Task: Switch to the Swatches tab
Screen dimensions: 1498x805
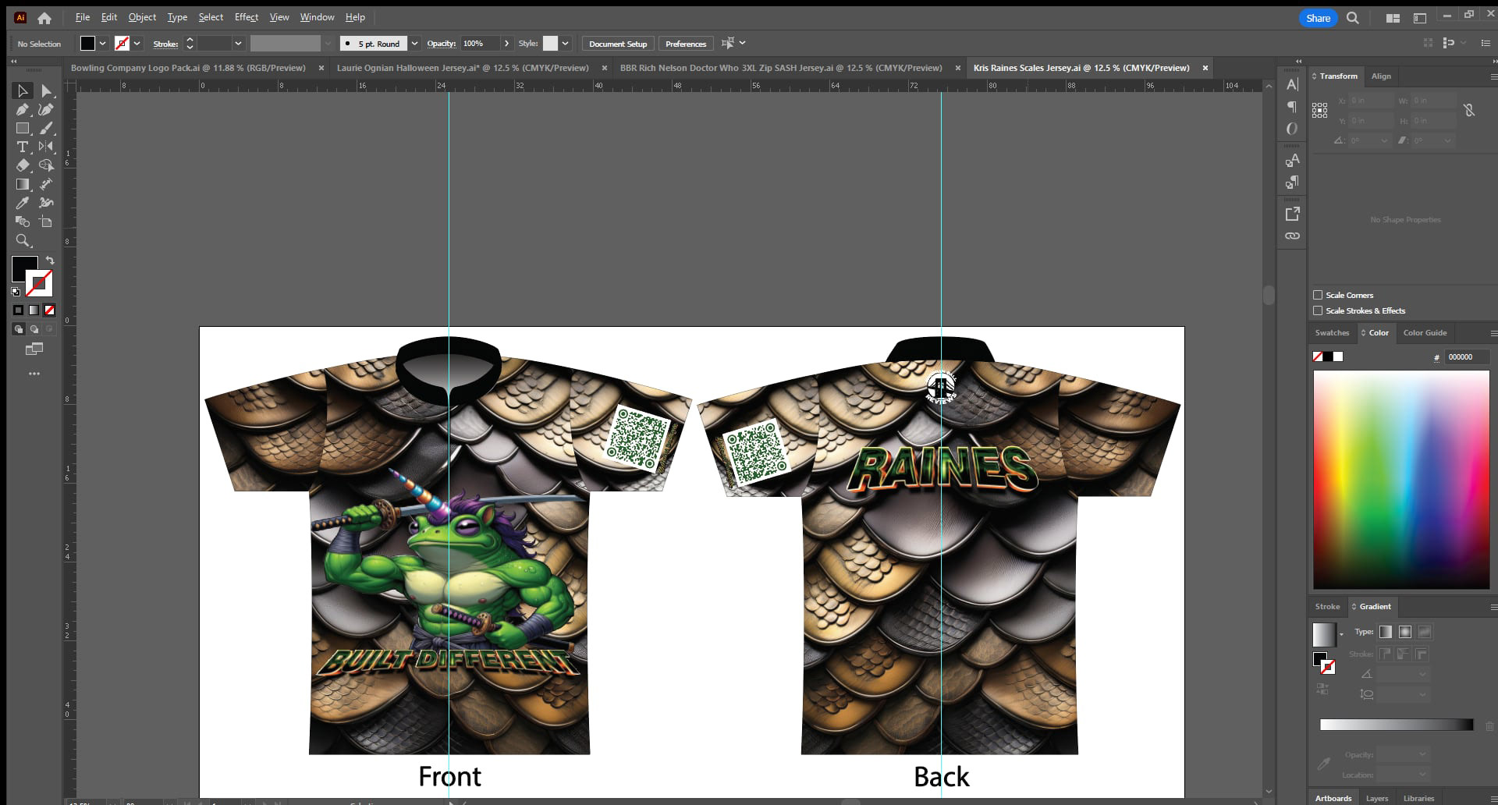Action: coord(1332,333)
